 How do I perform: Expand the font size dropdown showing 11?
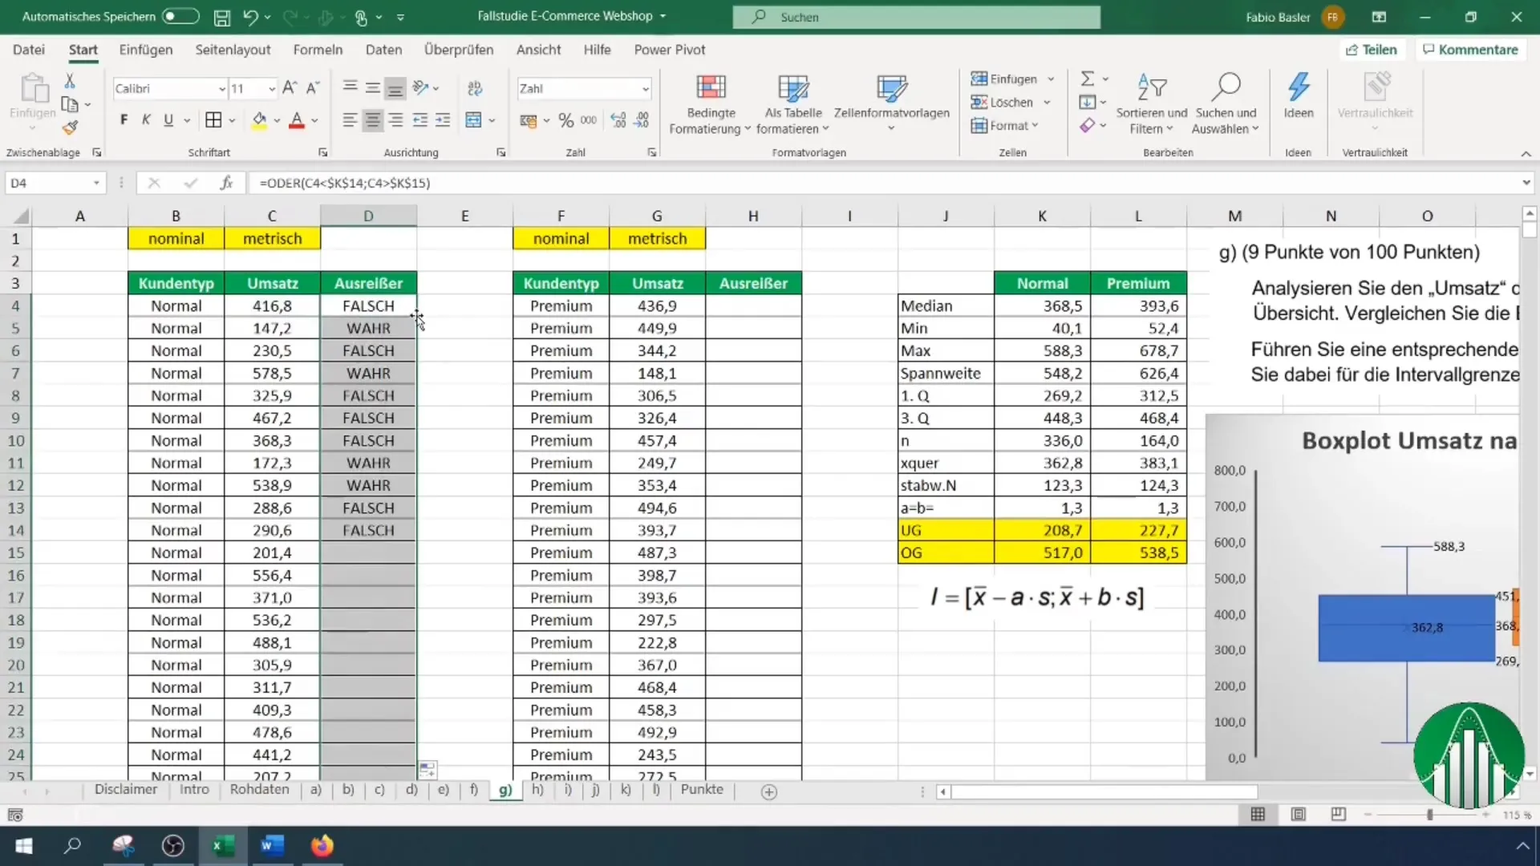tap(269, 87)
